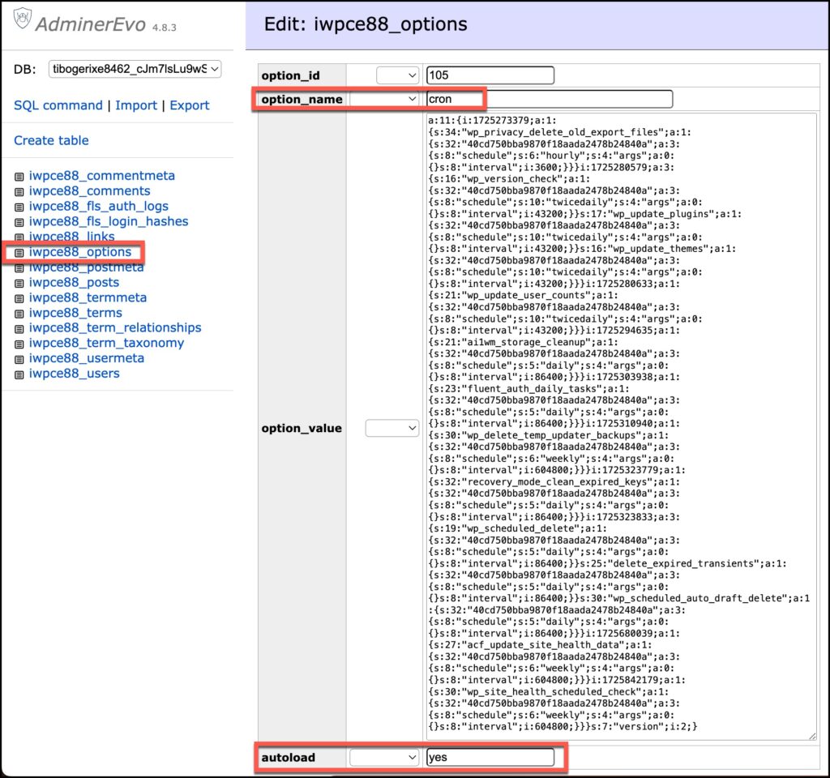Click the table icon beside iwpce88_options
The height and width of the screenshot is (778, 830).
18,252
